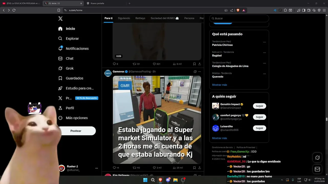Open Grok in sidebar
This screenshot has width=328, height=184.
(66, 68)
